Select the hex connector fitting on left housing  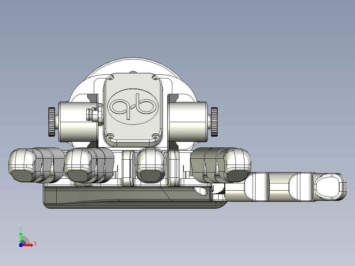pyautogui.click(x=95, y=114)
